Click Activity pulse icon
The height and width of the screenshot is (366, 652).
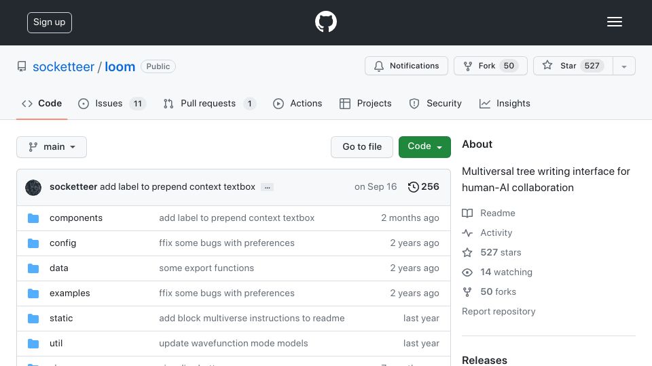point(467,232)
